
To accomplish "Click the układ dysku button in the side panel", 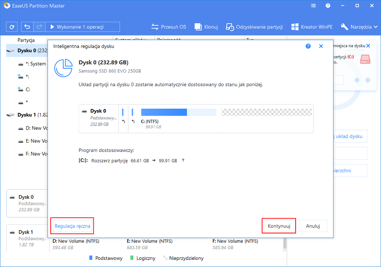I will pyautogui.click(x=350, y=136).
